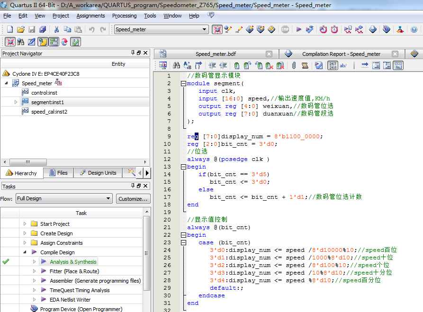Click the Clear all bookmarks icon
Image resolution: width=423 pixels, height=312 pixels.
pos(280,65)
